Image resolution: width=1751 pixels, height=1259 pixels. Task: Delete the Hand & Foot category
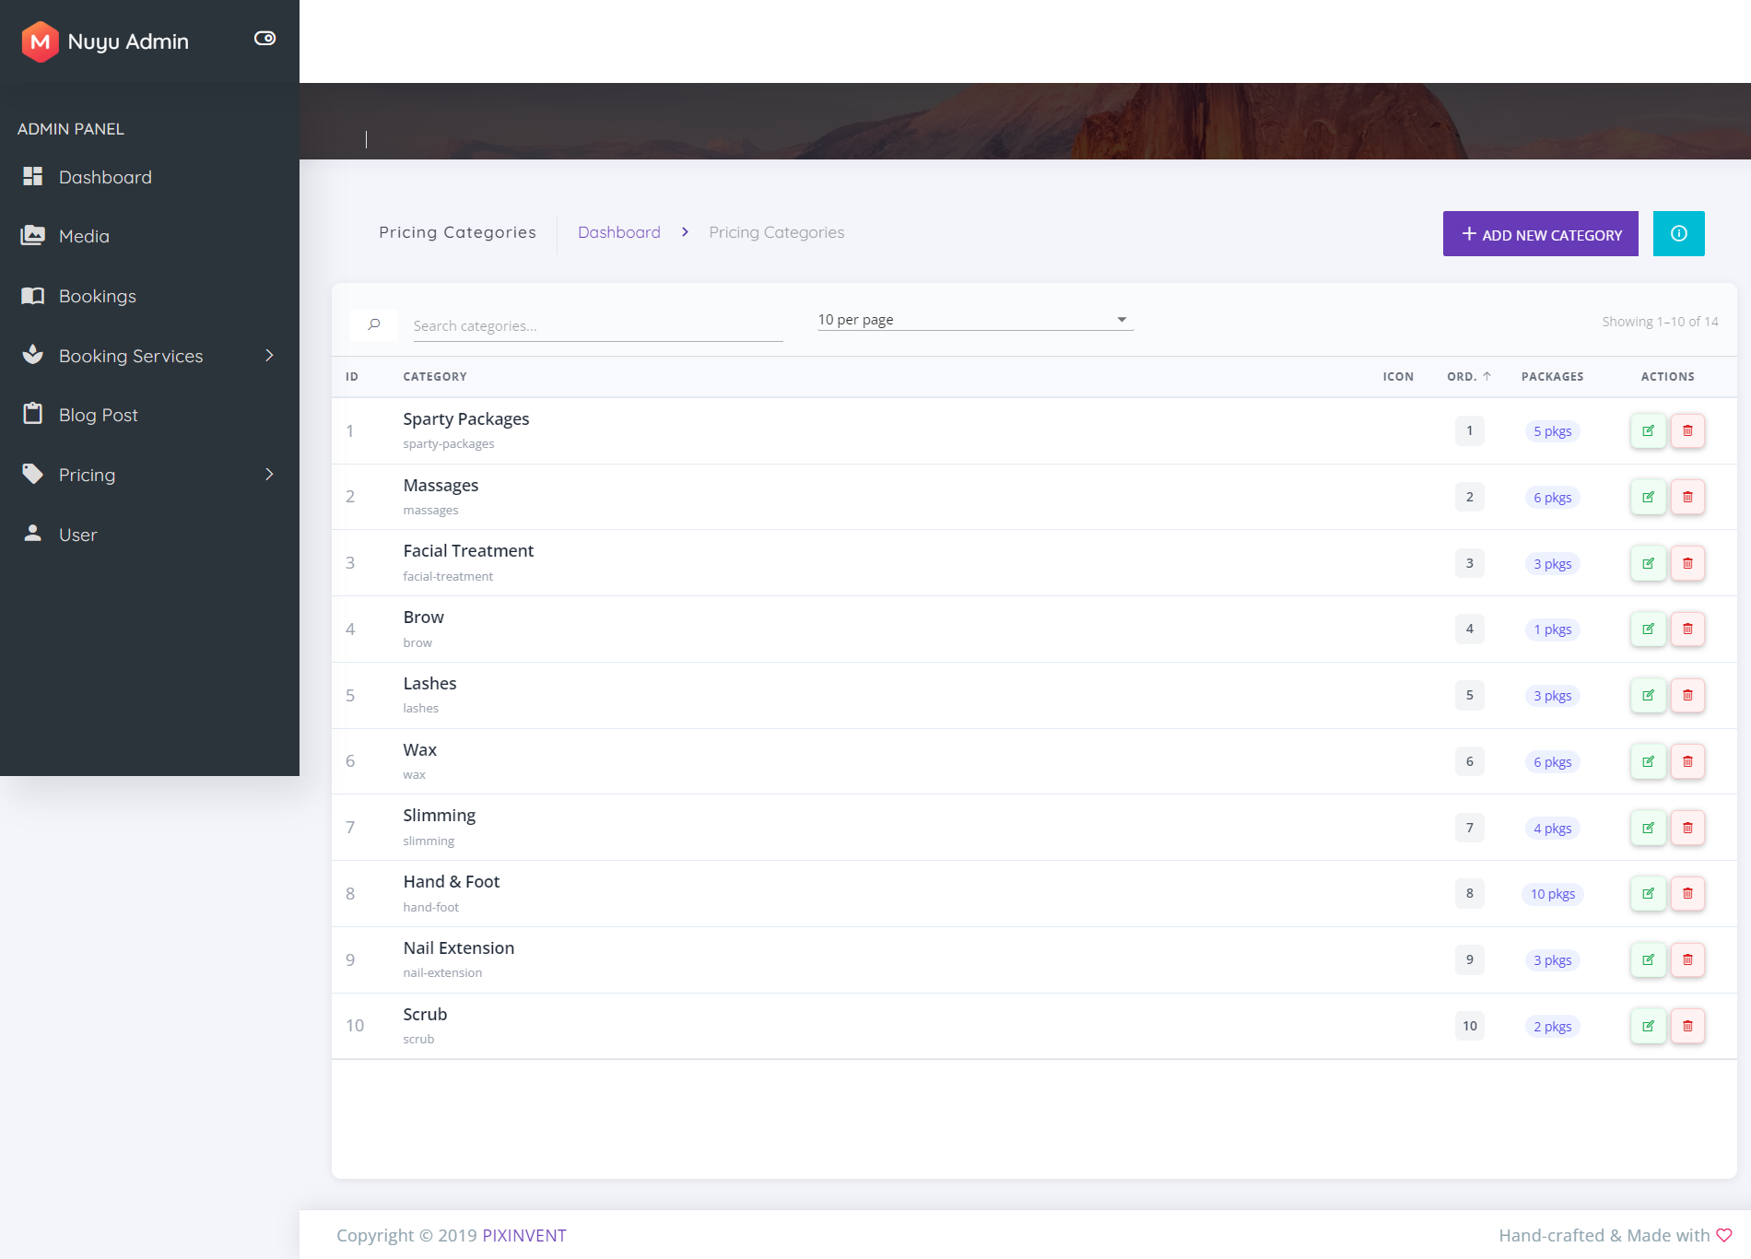click(x=1687, y=894)
